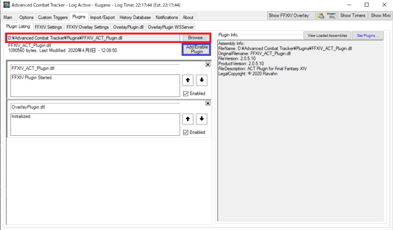
Task: Click the clipboard import icon
Action: [x=320, y=16]
